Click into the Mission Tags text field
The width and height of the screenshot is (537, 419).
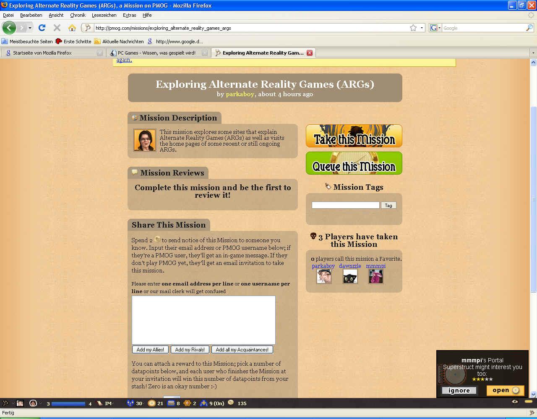345,205
